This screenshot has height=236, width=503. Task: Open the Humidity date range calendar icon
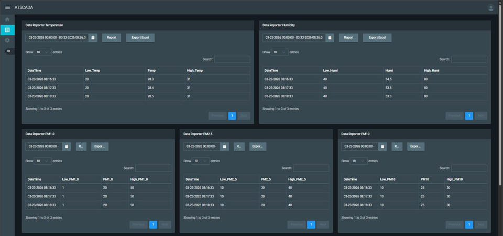(x=330, y=38)
